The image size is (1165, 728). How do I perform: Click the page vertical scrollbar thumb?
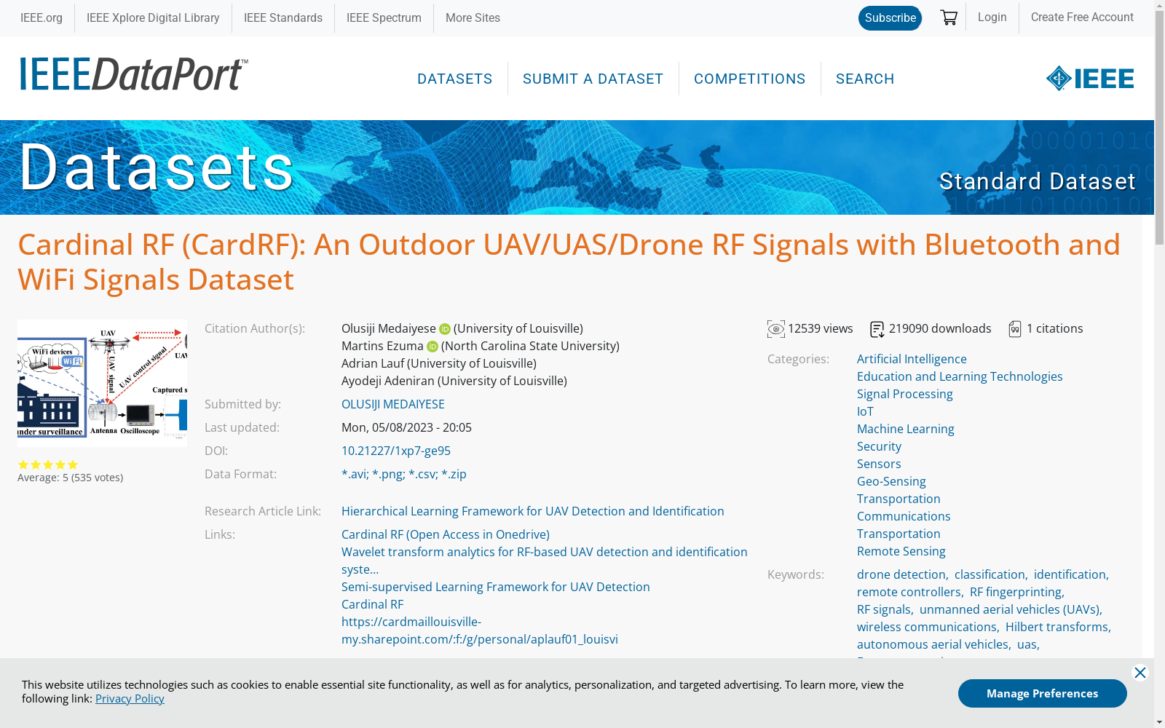pos(1159,128)
